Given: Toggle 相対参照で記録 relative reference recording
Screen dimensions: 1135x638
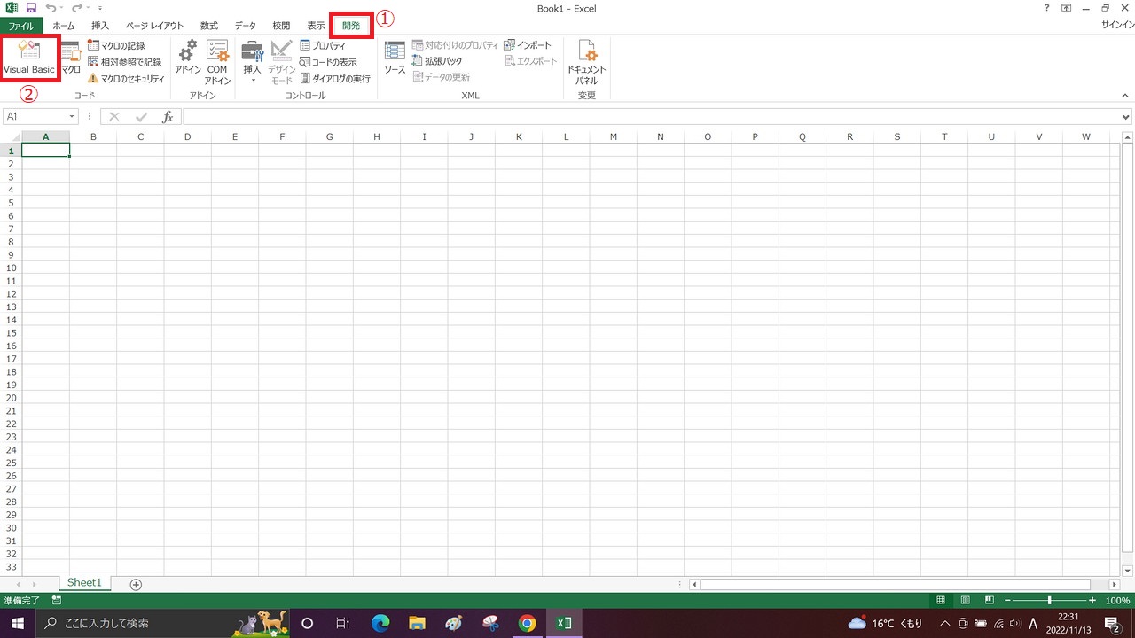Looking at the screenshot, I should [x=124, y=62].
